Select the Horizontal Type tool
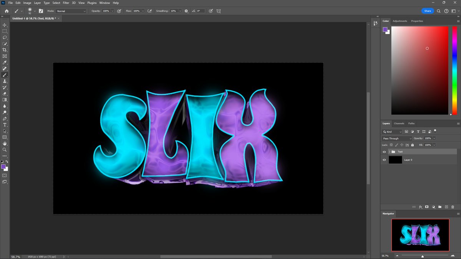Screen dimensions: 461x259 coord(5,125)
